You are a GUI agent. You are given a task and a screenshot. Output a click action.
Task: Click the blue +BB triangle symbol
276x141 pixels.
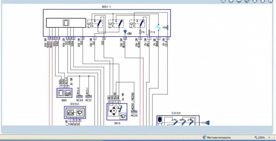coord(125,32)
